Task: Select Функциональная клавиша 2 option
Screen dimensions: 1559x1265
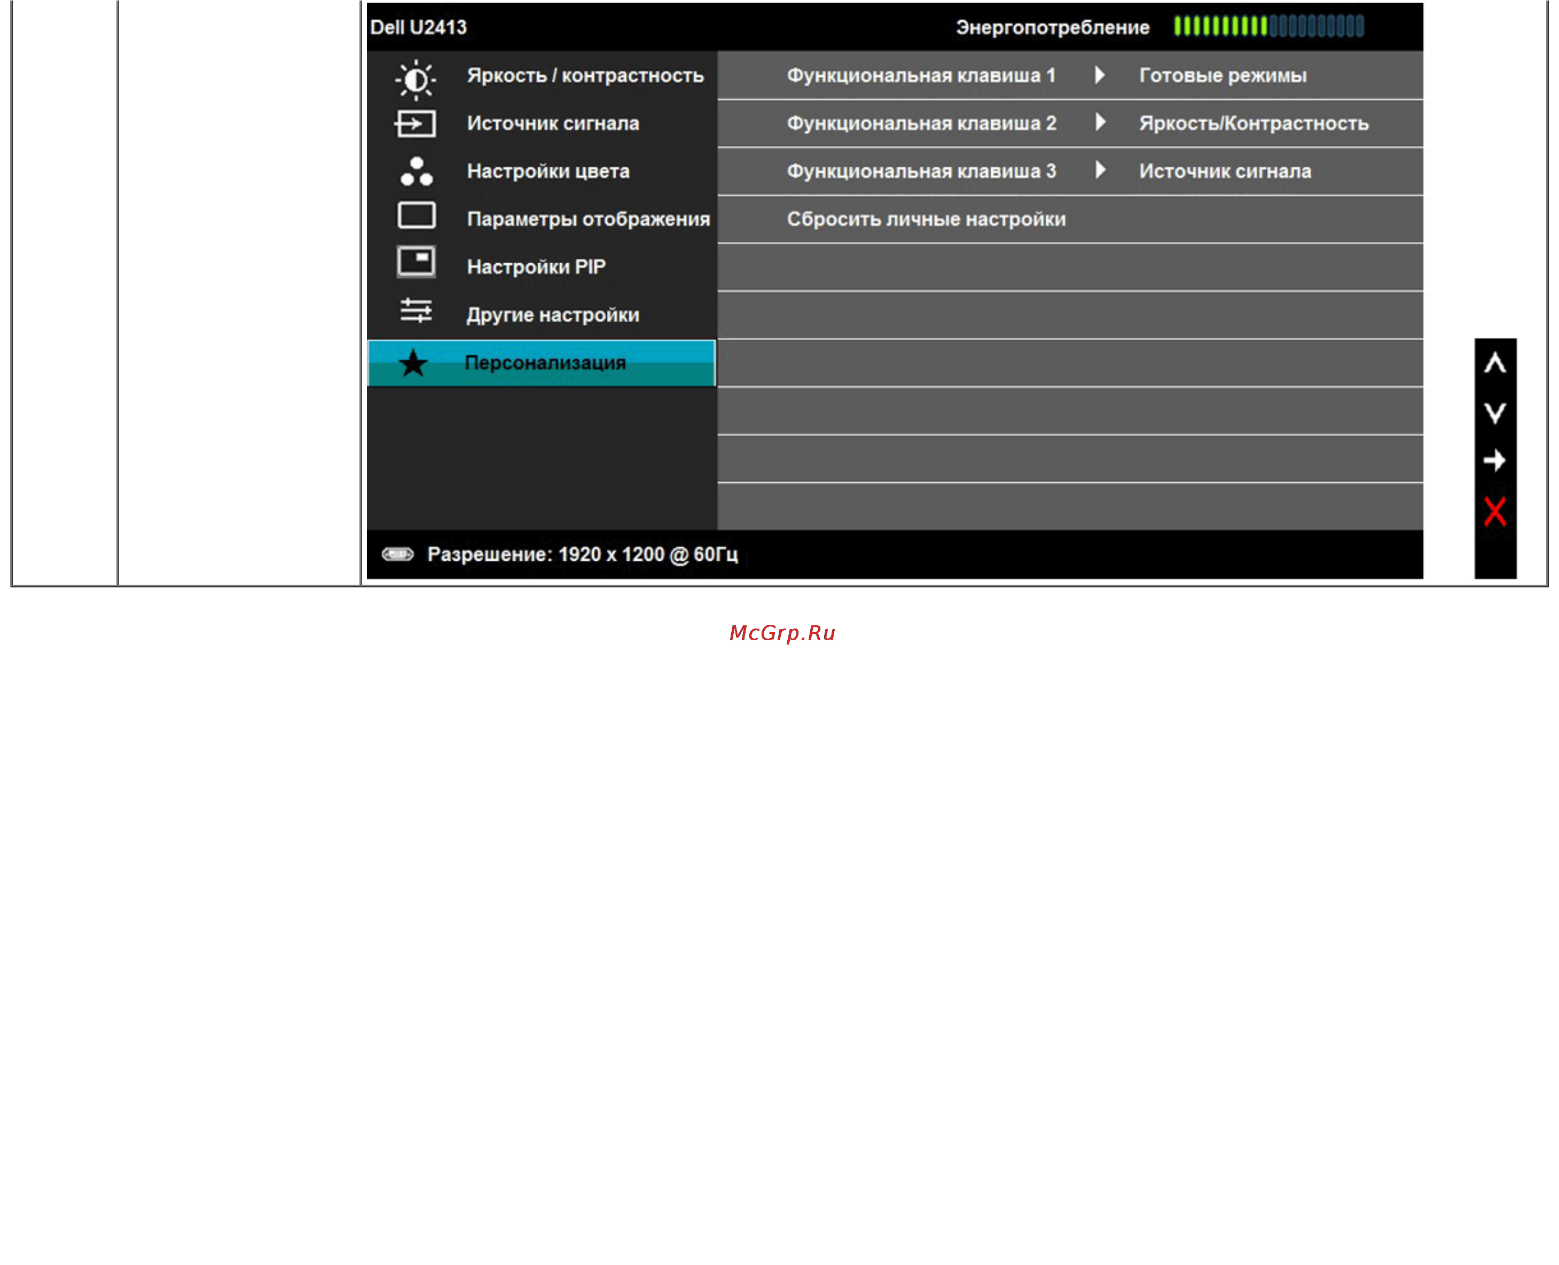Action: tap(921, 123)
